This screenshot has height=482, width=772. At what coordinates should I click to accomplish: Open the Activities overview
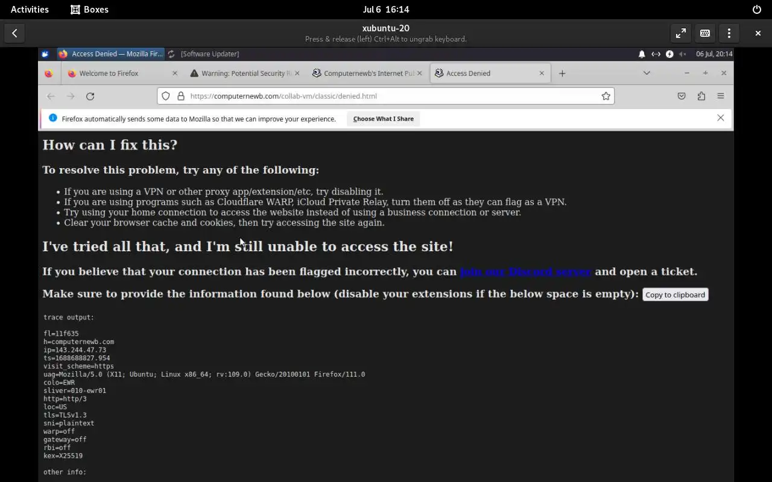[30, 9]
